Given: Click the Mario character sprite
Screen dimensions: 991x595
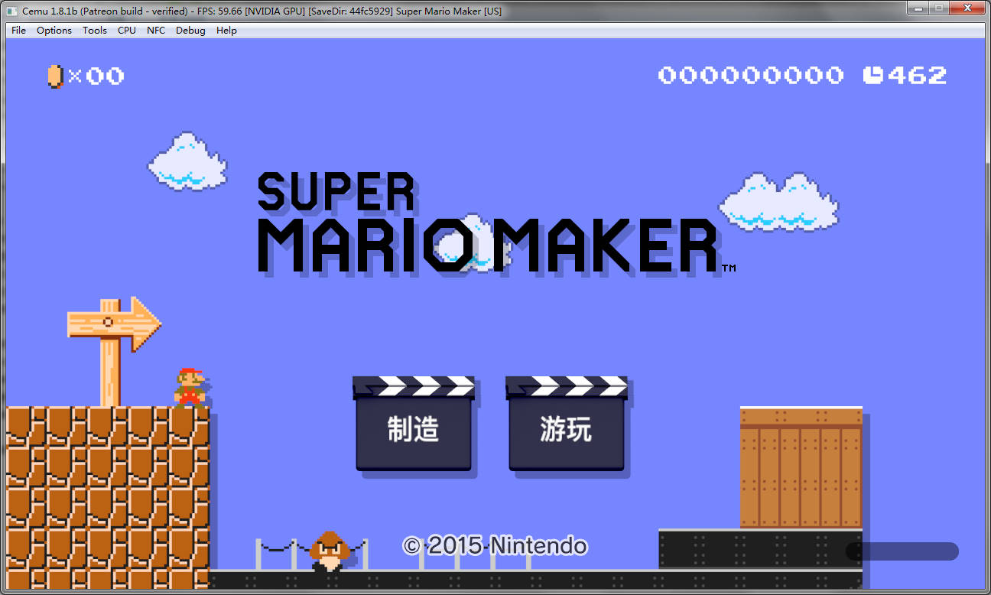Looking at the screenshot, I should click(x=190, y=387).
